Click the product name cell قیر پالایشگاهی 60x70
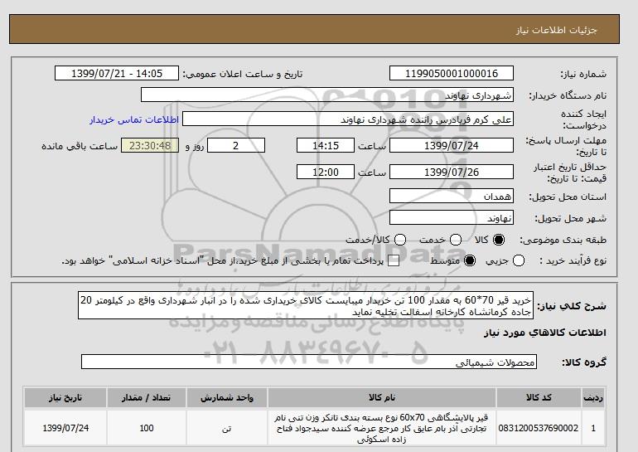This screenshot has width=638, height=452. [x=382, y=428]
